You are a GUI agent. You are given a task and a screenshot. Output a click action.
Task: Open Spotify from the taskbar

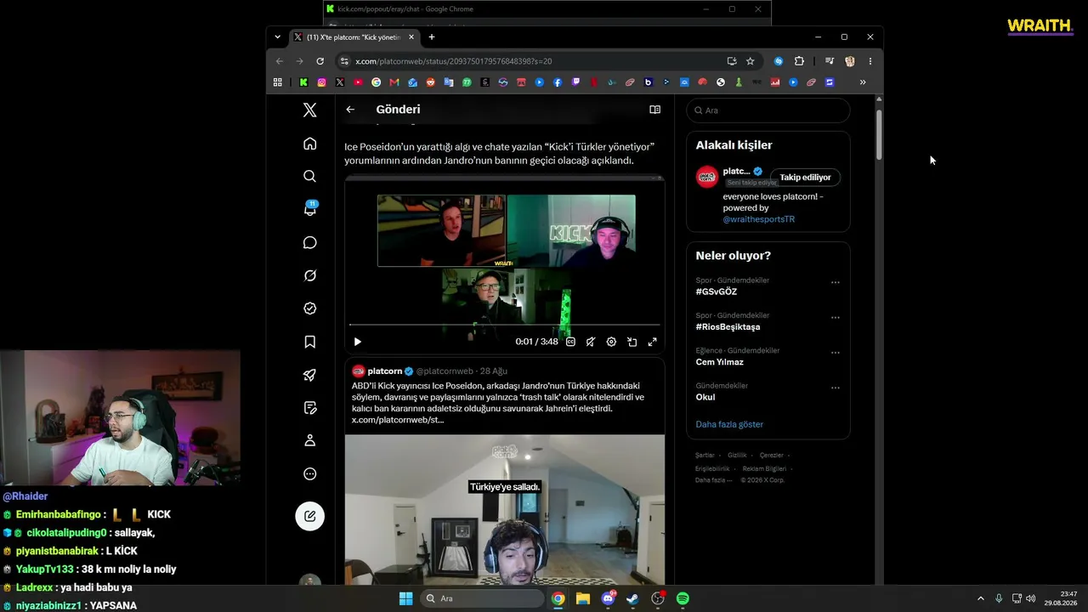[683, 598]
